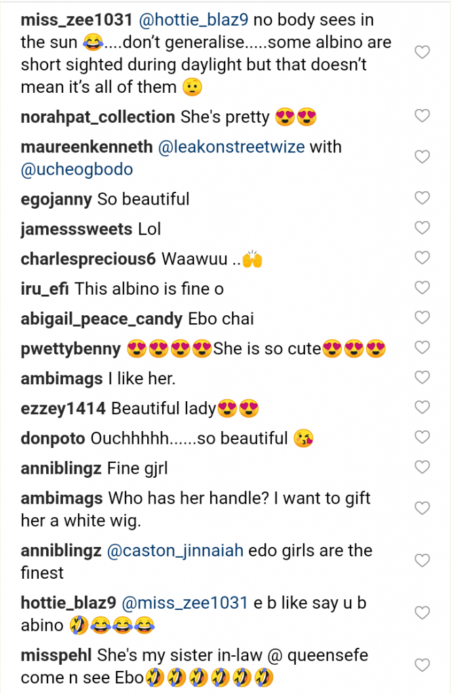Viewport: 451px width, 694px height.
Task: Tap heart on ambimags' white wig comment
Action: coord(422,508)
